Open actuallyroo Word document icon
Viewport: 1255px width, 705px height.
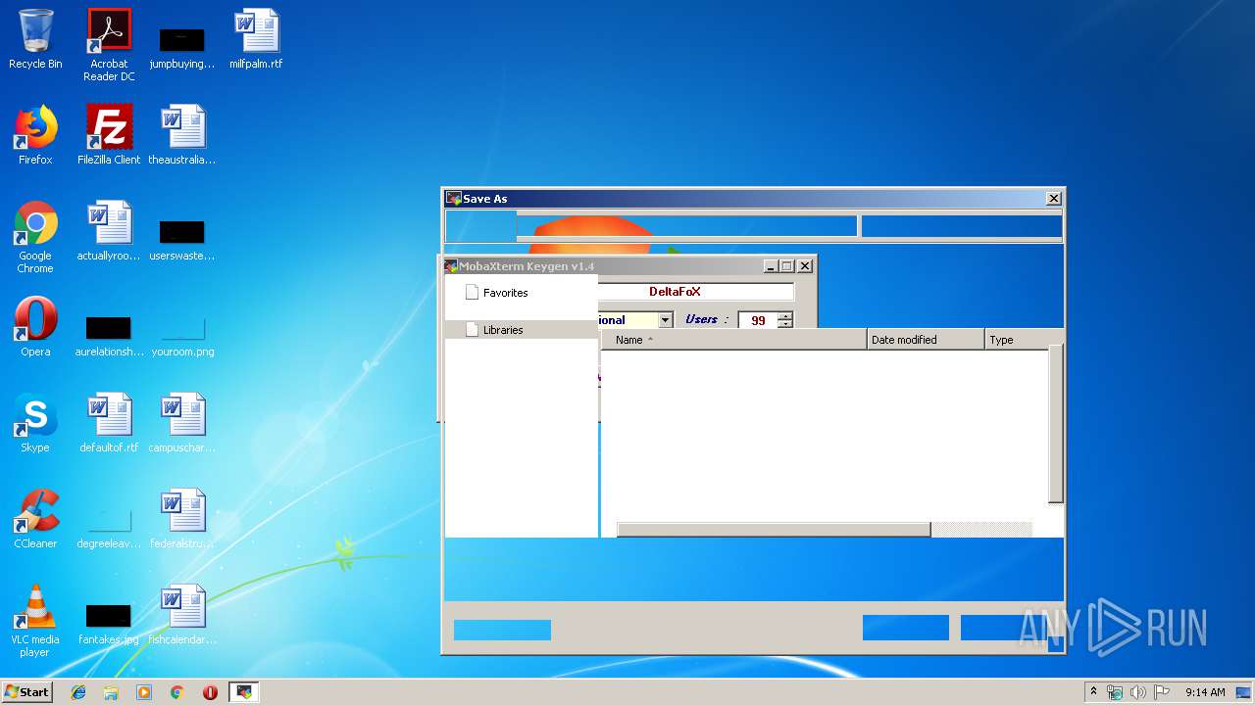[109, 232]
